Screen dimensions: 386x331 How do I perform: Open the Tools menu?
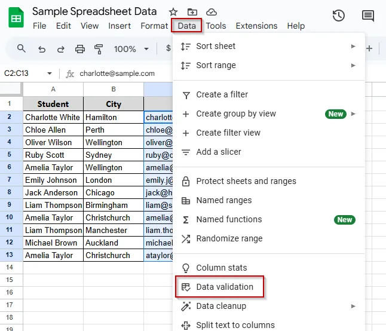216,26
